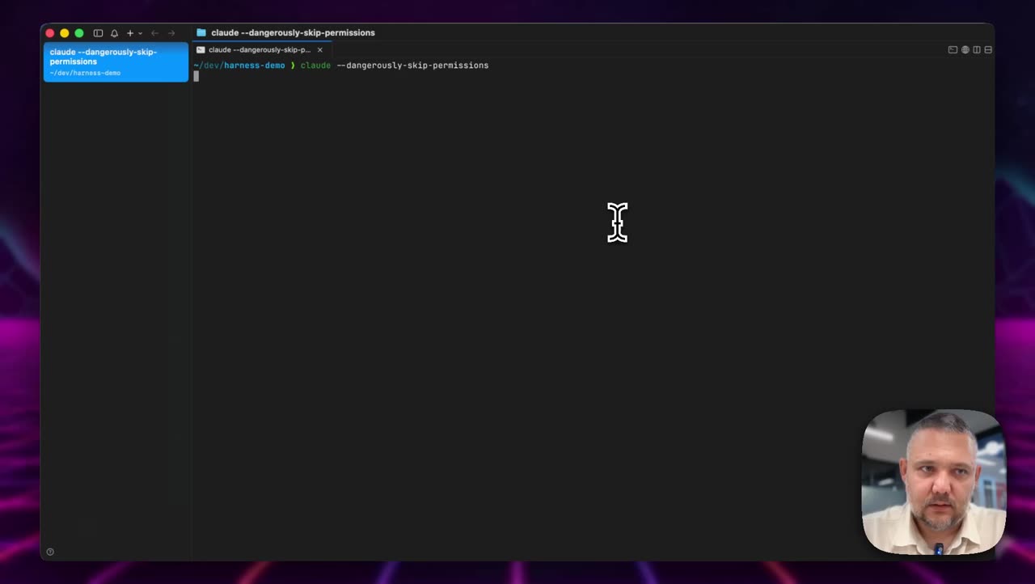
Task: Go forward with right arrow icon
Action: pos(171,33)
